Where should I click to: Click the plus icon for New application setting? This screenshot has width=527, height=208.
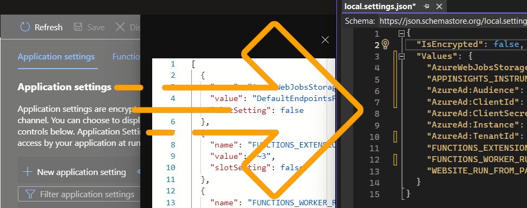[27, 172]
